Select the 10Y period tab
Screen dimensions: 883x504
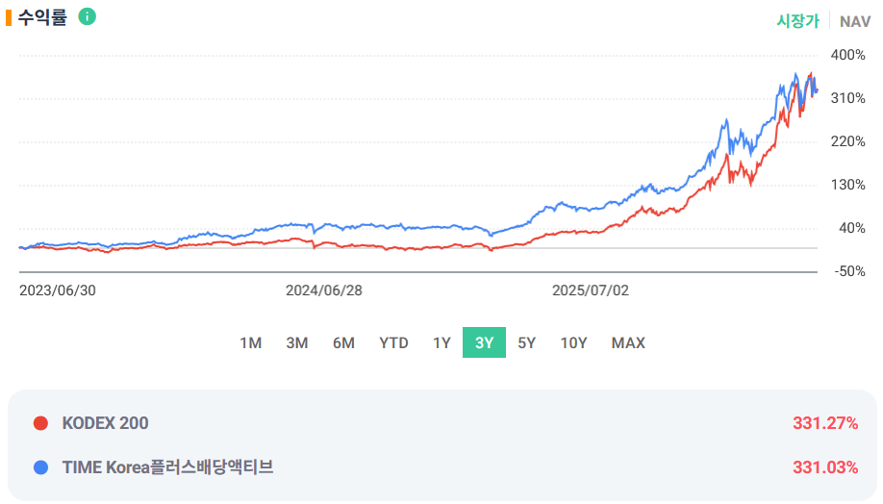(574, 343)
